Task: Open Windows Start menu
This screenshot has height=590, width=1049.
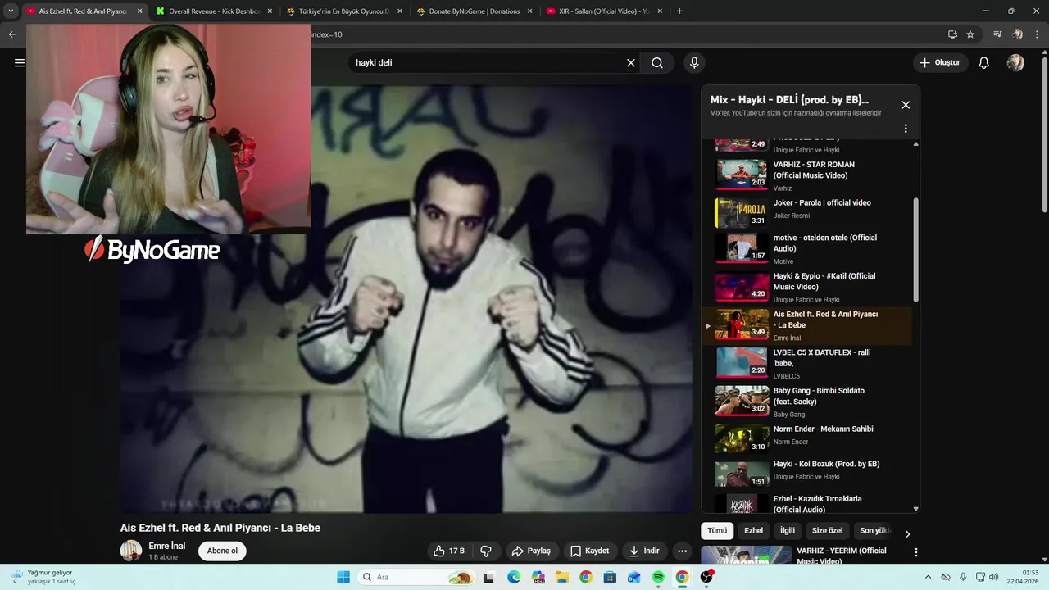Action: [343, 577]
